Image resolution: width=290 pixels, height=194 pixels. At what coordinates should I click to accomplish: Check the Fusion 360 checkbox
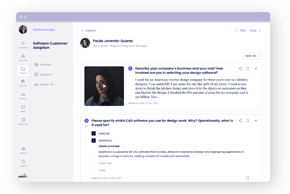(94, 163)
